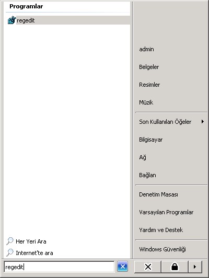The image size is (209, 278).
Task: Select Bağlan to connect
Action: pos(147,175)
